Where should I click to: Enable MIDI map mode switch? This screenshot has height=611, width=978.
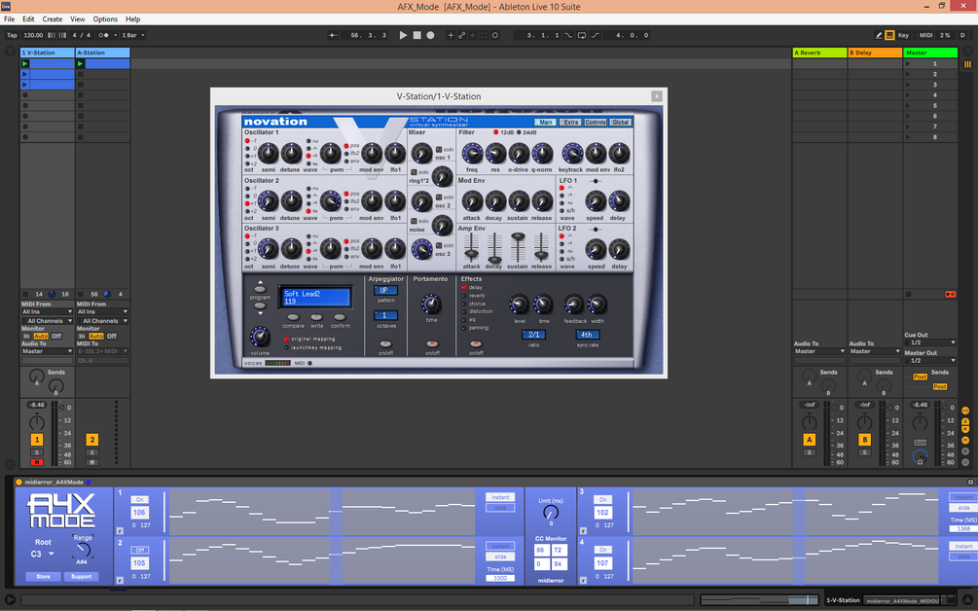(926, 35)
